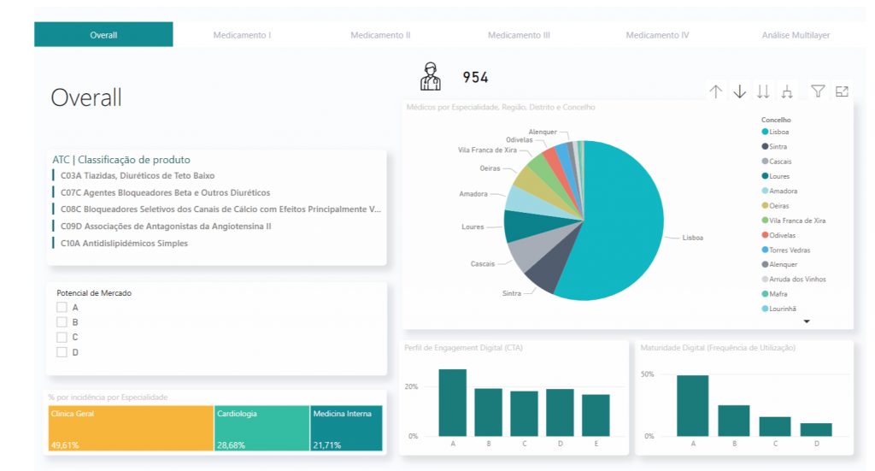Select C03A Tiazidas product classification
The image size is (875, 471).
click(x=135, y=176)
